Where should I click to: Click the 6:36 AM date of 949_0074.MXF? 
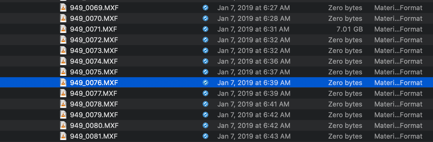coord(253,61)
